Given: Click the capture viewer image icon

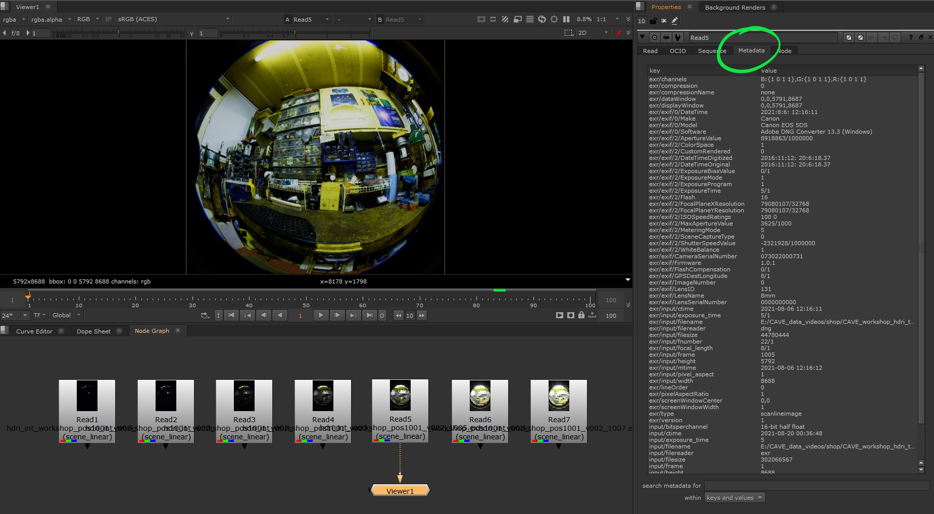Looking at the screenshot, I should tap(570, 315).
